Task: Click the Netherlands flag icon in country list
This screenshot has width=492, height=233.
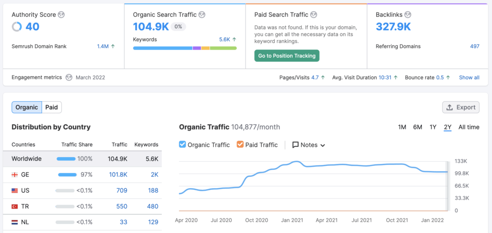Action: click(x=14, y=222)
